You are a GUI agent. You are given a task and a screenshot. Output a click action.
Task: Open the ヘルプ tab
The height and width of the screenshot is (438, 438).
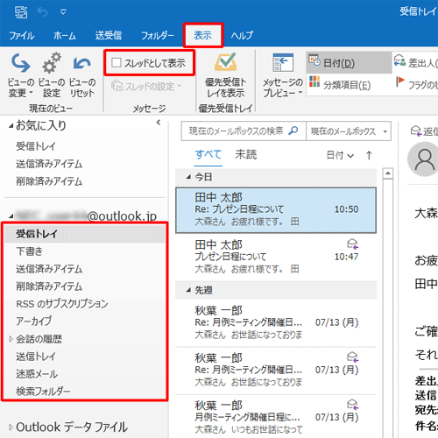[242, 36]
